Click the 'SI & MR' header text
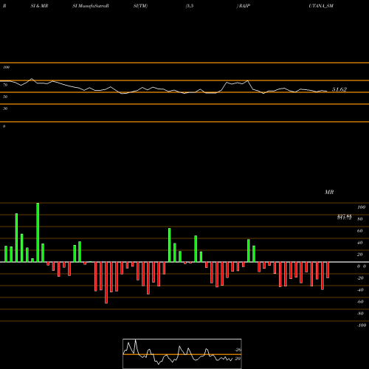Screen dimensions: 369x369 [x=39, y=6]
